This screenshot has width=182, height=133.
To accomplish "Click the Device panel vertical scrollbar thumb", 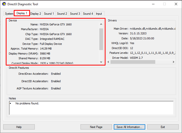I will [x=101, y=39].
